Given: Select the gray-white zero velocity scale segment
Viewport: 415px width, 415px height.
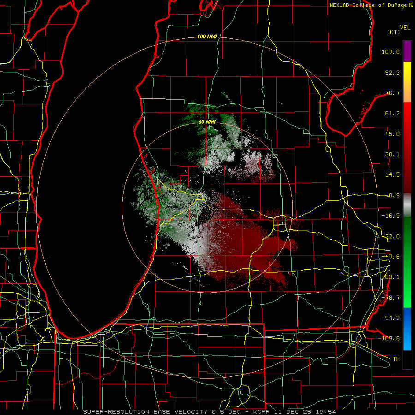Looking at the screenshot, I should coord(407,205).
